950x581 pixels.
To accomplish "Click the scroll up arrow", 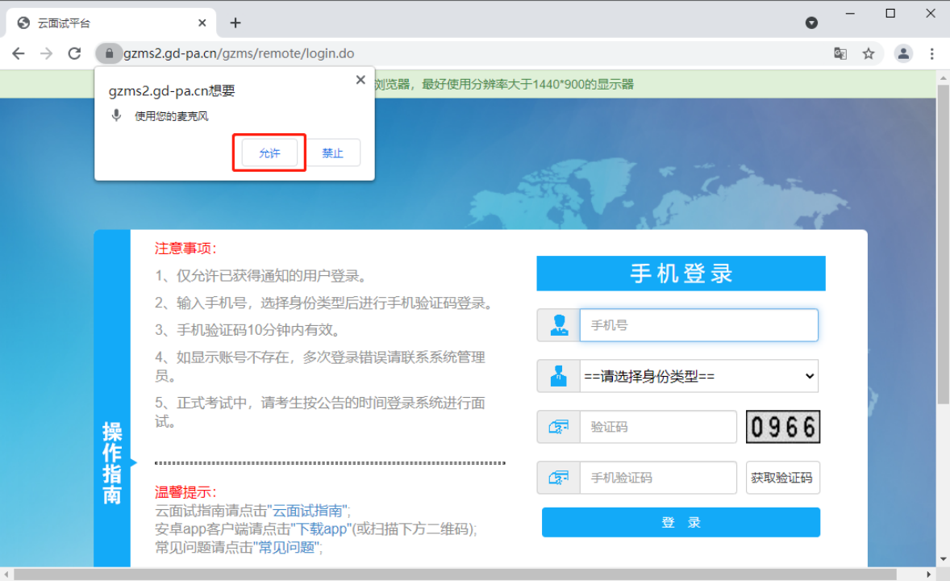I will [943, 78].
